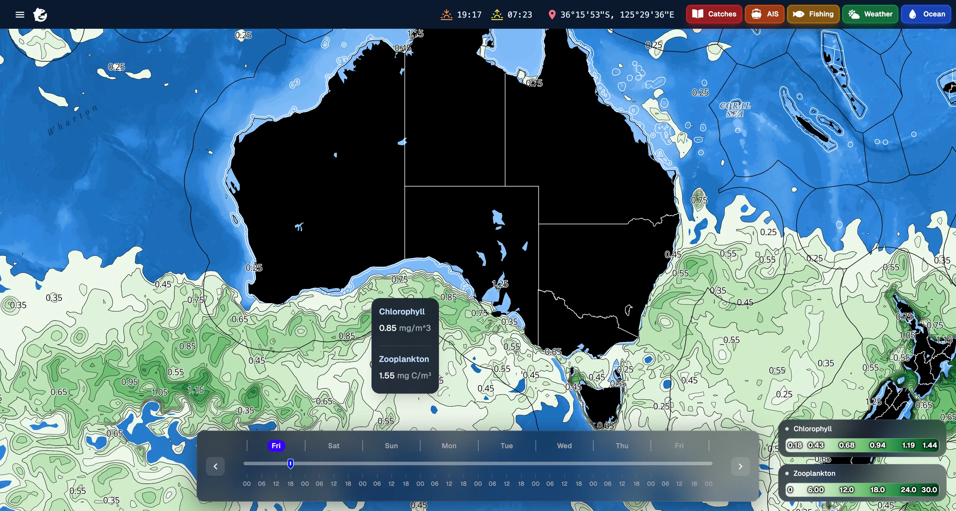The height and width of the screenshot is (511, 956).
Task: Select Sat on the timeline
Action: click(x=333, y=446)
